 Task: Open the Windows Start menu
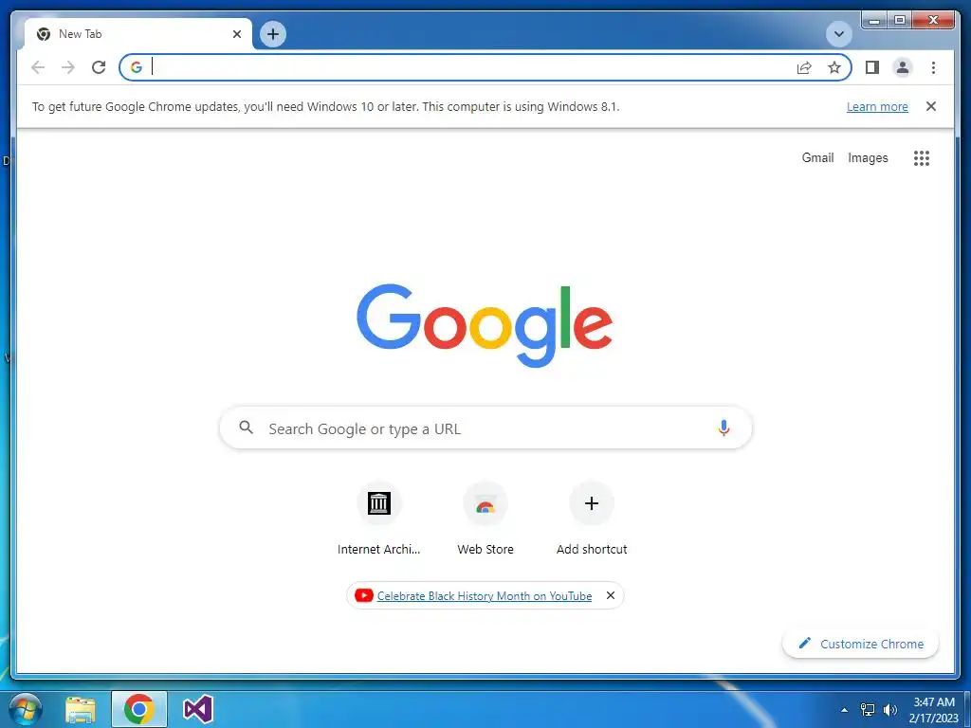tap(26, 709)
